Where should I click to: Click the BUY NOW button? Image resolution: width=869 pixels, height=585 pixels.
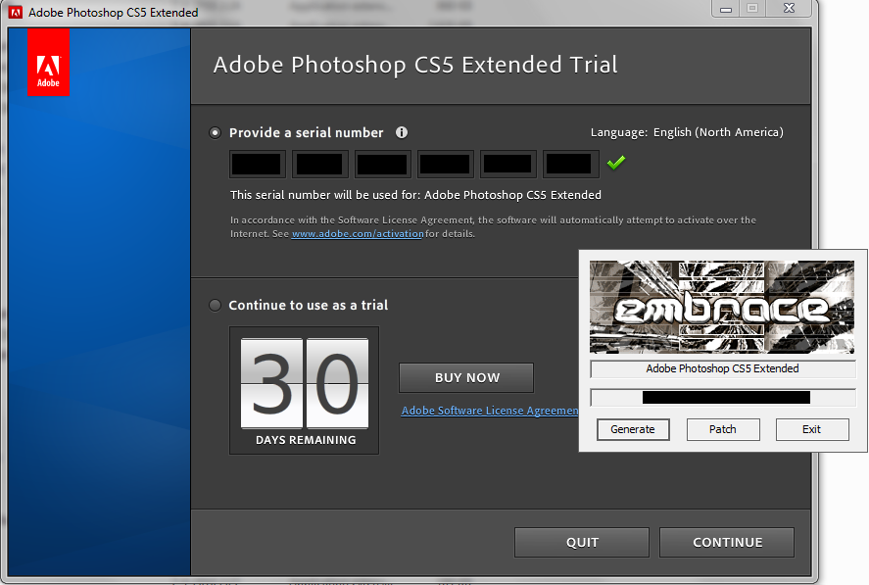click(x=466, y=377)
